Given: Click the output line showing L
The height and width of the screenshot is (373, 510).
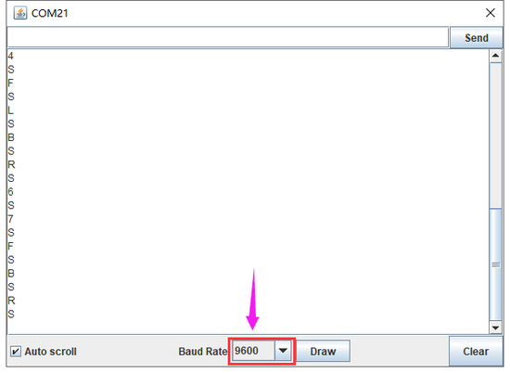Looking at the screenshot, I should [x=11, y=110].
